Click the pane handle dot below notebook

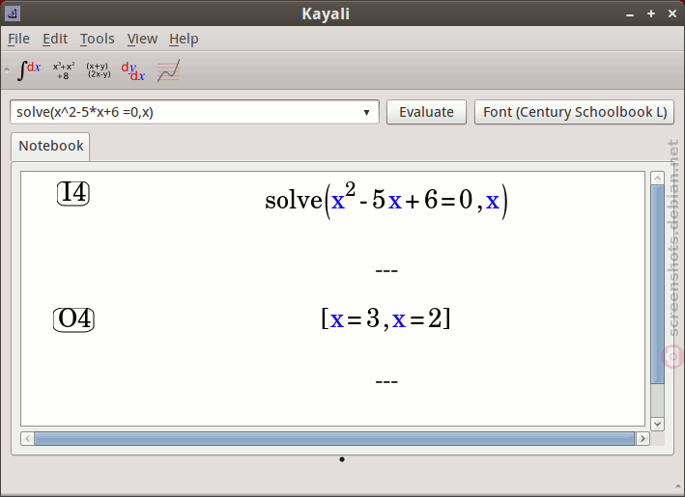pyautogui.click(x=342, y=459)
